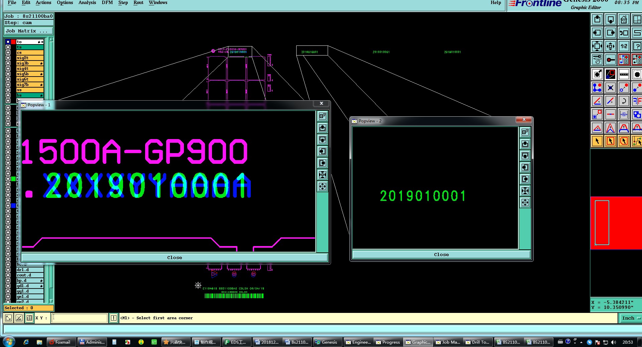642x347 pixels.
Task: Select the rotate arc arrow tool
Action: coord(624,101)
